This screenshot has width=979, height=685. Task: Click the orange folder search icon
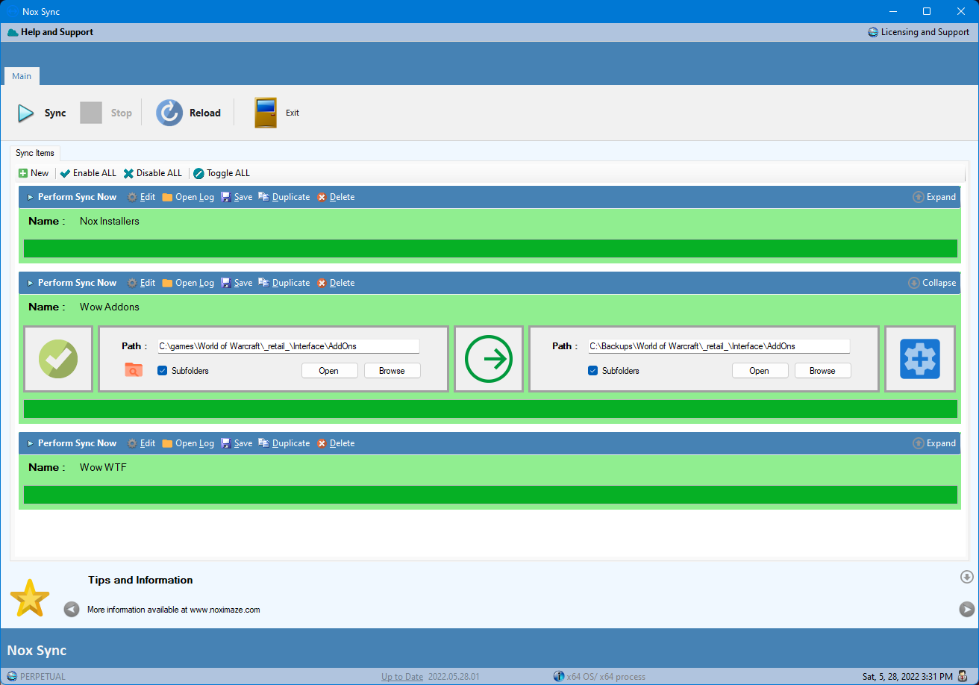(134, 369)
